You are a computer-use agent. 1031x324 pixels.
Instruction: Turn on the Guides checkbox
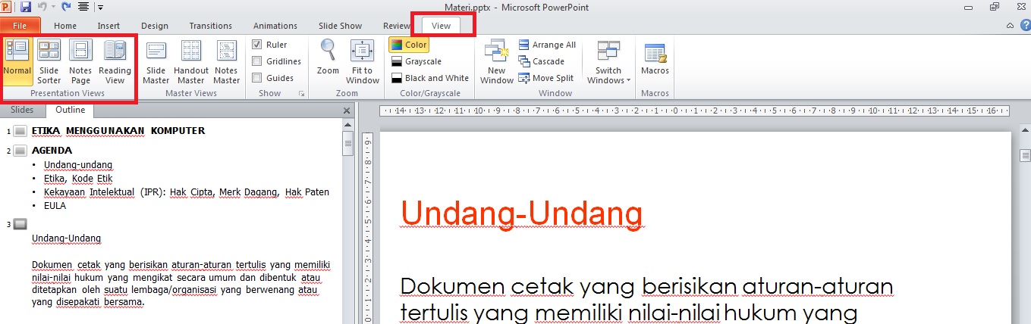tap(258, 78)
